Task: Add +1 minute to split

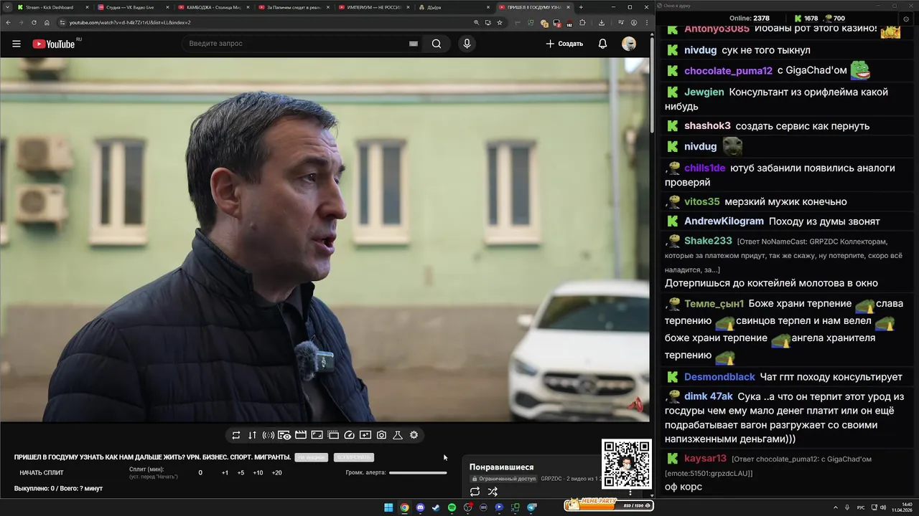Action: pyautogui.click(x=225, y=473)
